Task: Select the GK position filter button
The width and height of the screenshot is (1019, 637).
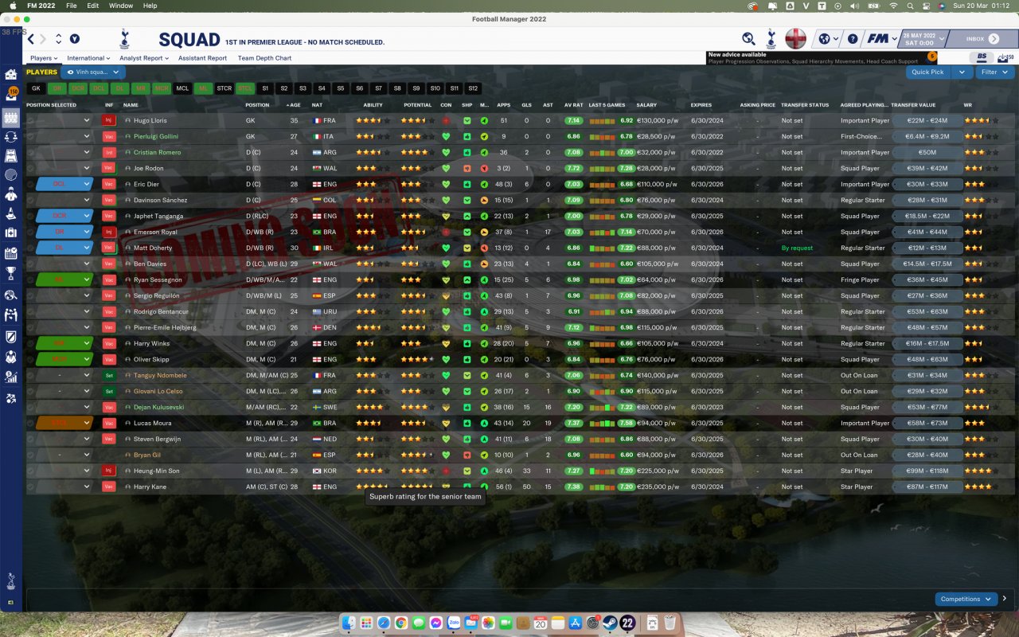Action: (36, 88)
